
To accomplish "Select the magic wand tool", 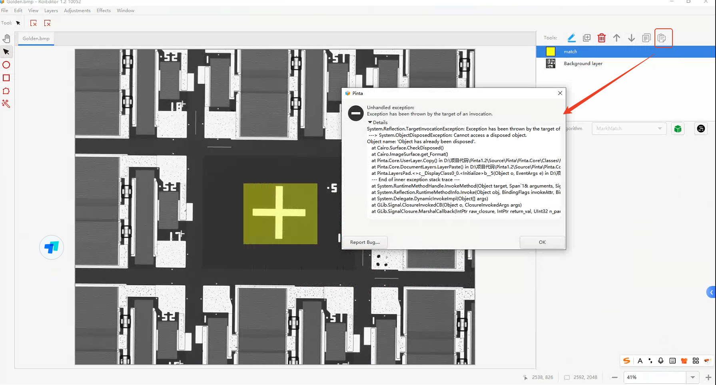I will pyautogui.click(x=6, y=104).
